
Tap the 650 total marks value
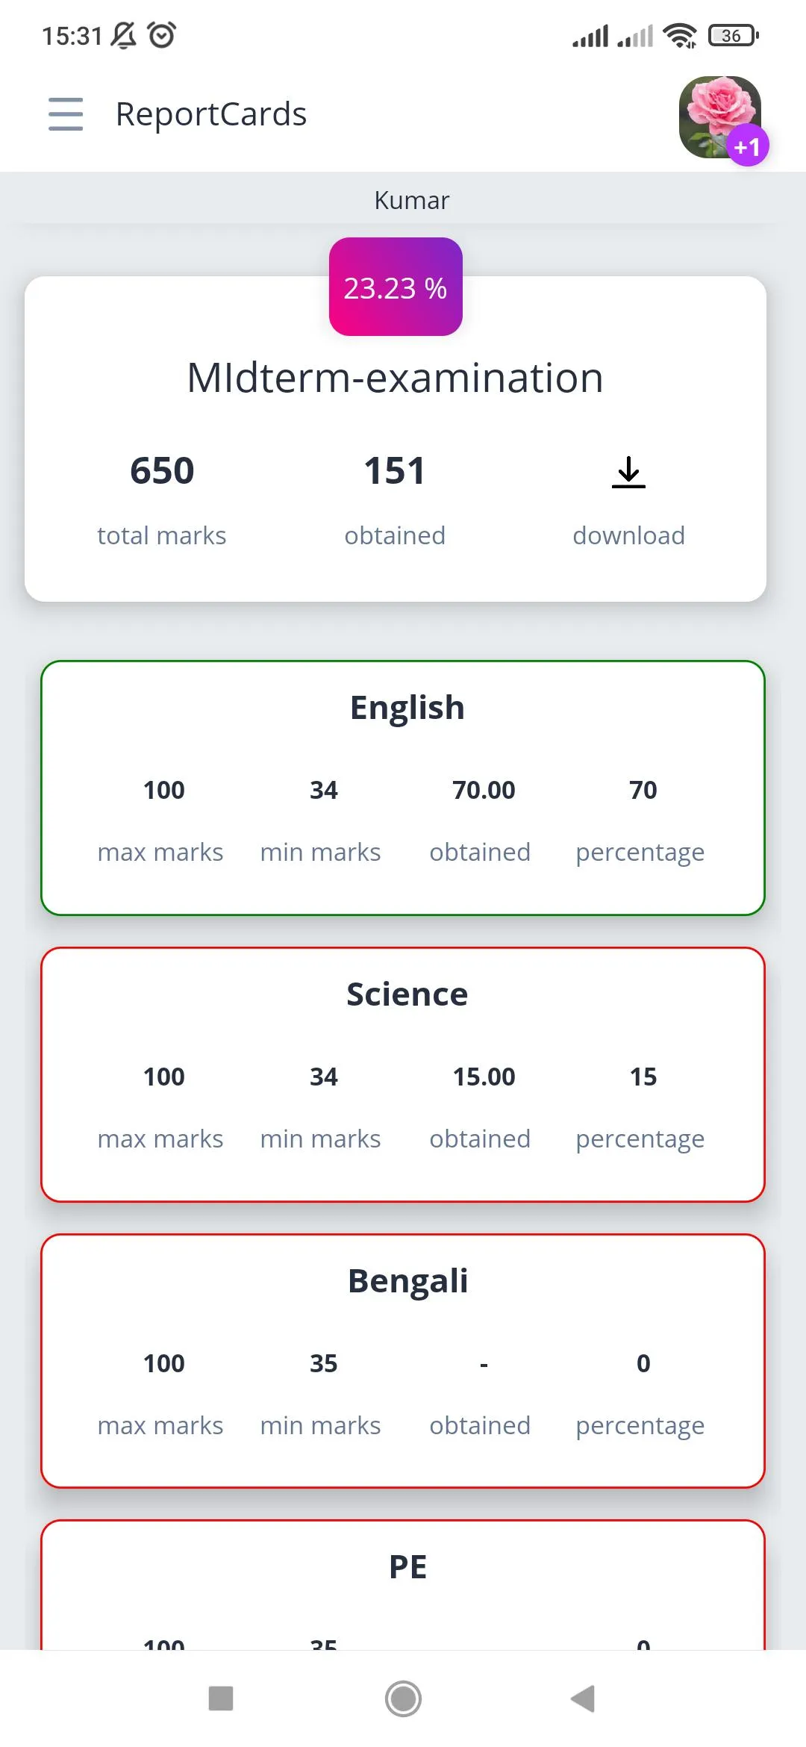(162, 471)
